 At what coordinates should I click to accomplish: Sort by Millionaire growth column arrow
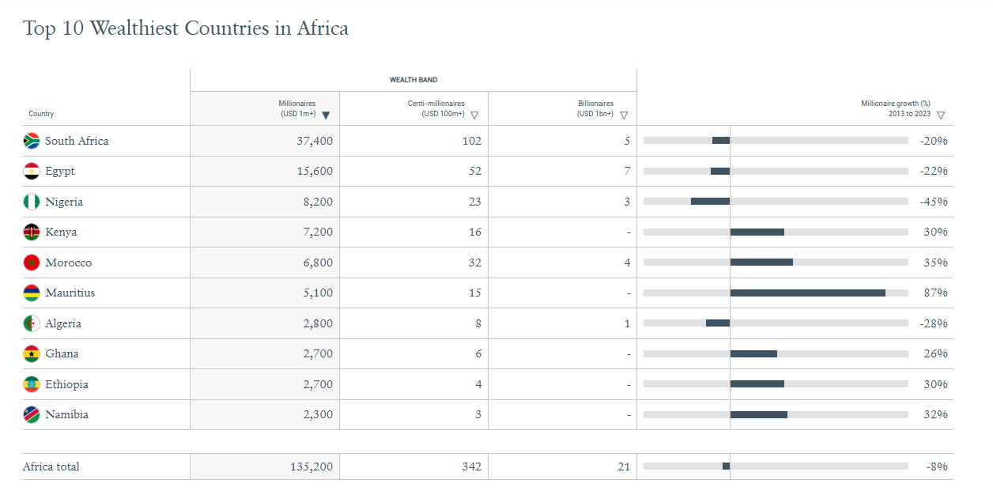pyautogui.click(x=941, y=115)
